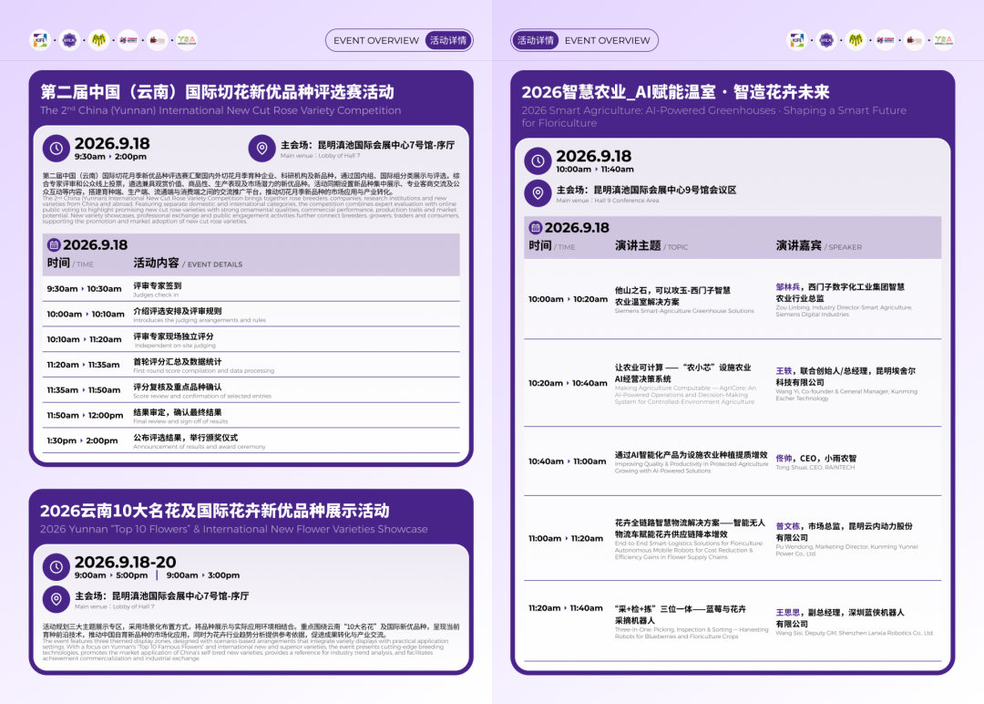Click the time slot 11:20am ▸ 11:40am in the speaker table
This screenshot has height=704, width=984.
pyautogui.click(x=566, y=608)
